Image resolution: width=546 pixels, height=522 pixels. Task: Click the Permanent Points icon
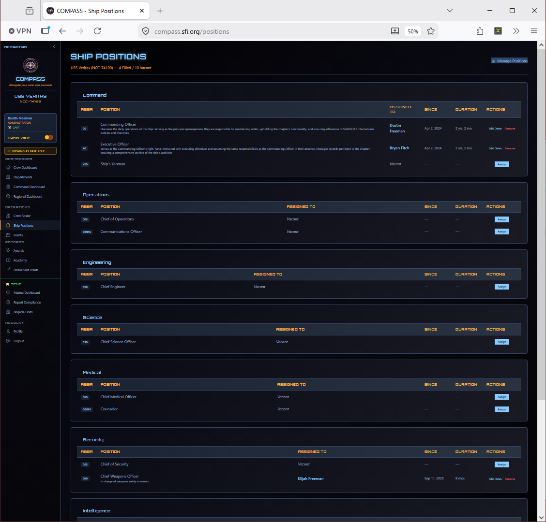click(9, 269)
